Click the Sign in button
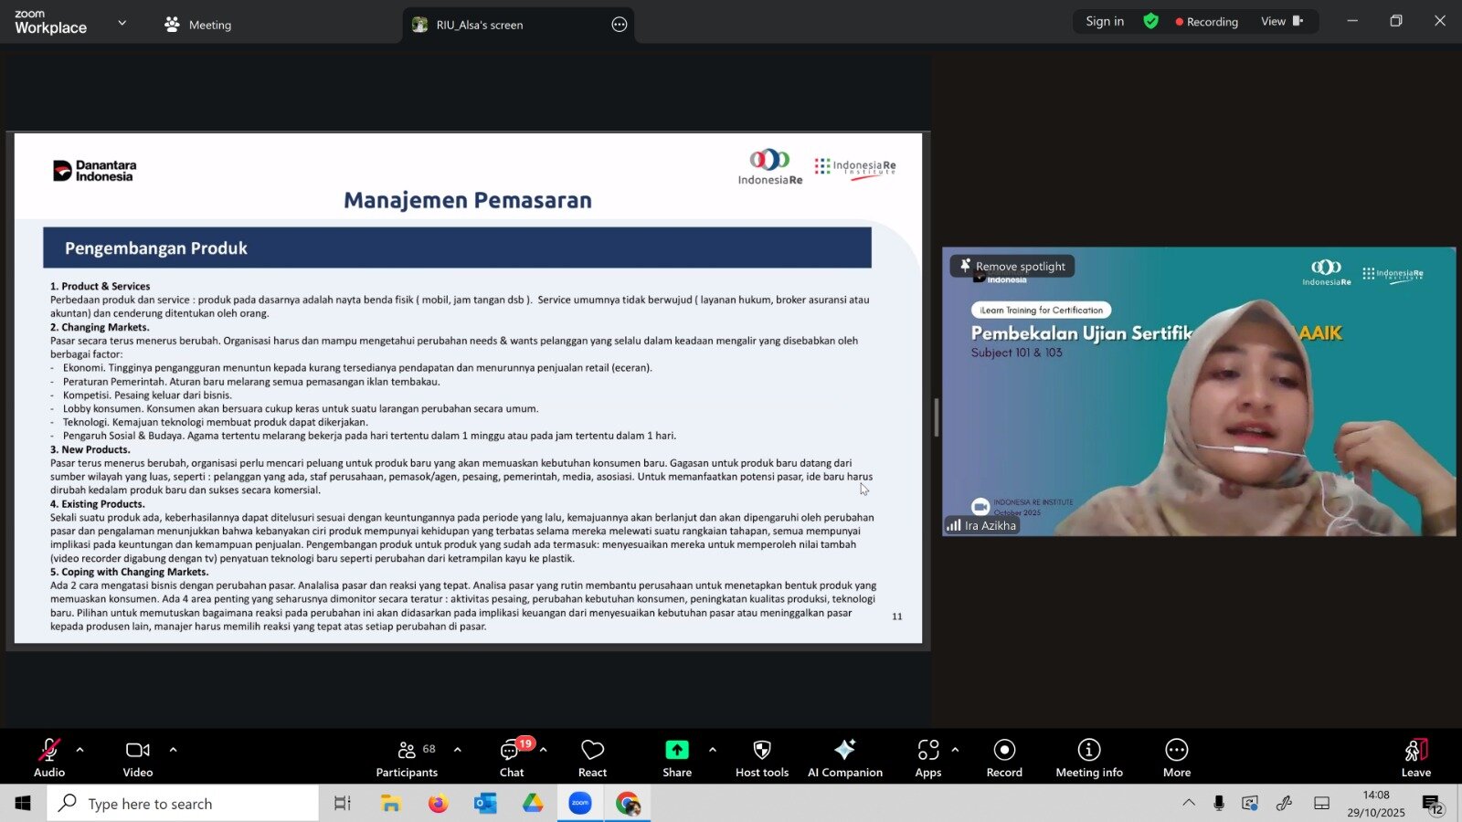 [1104, 21]
